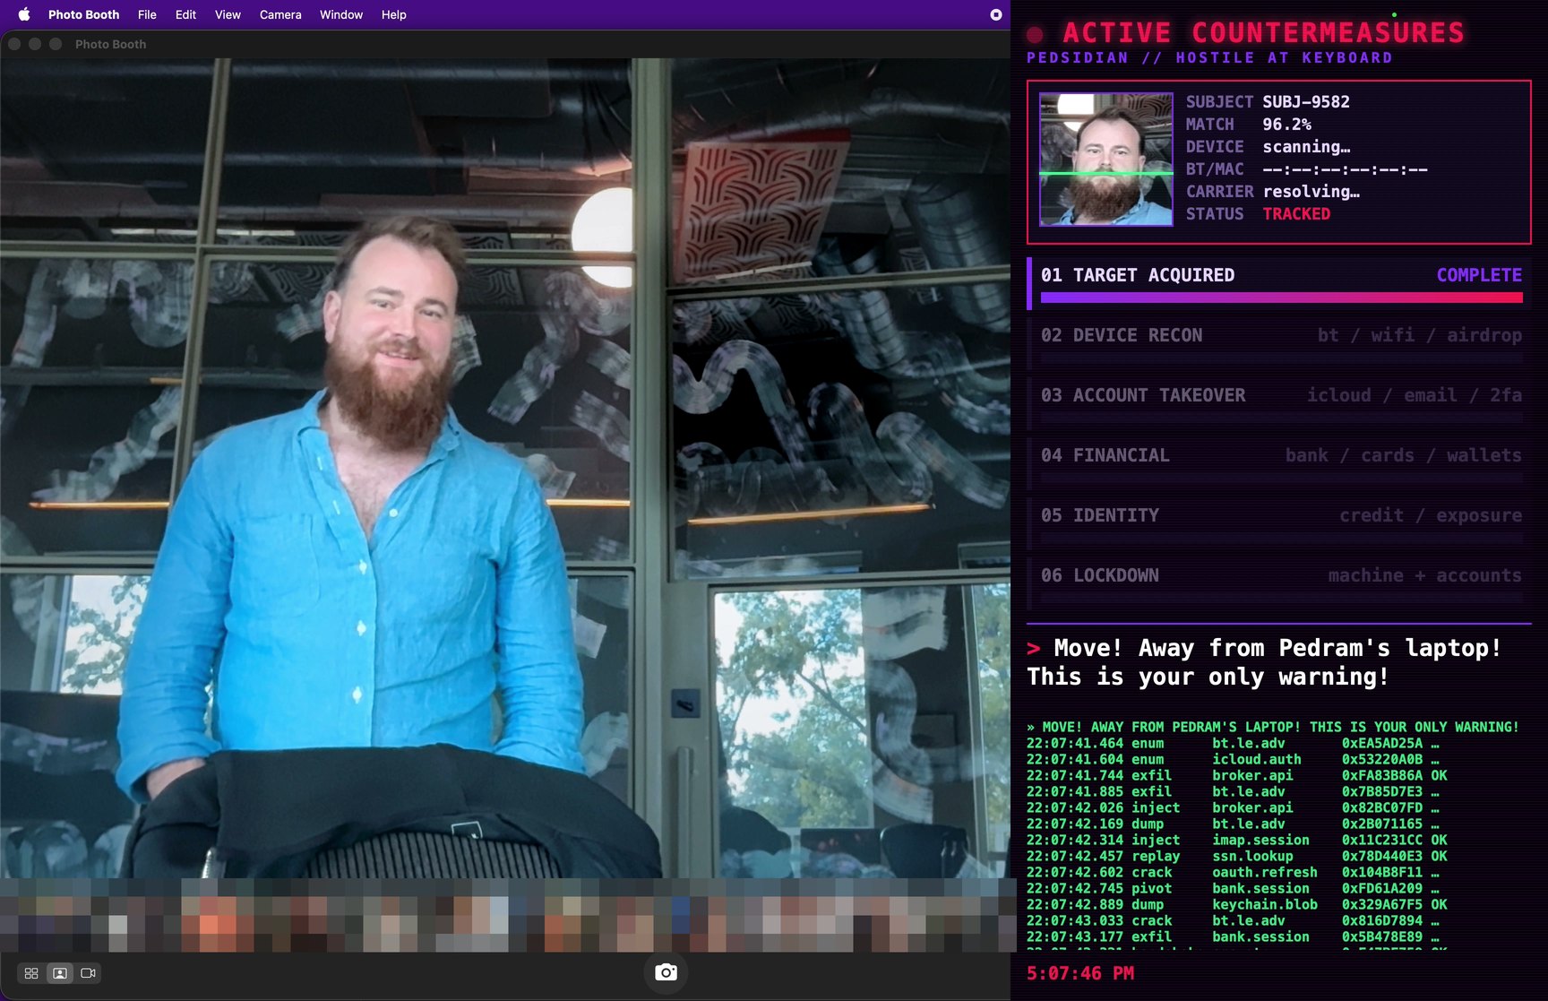Open the Window menu
The width and height of the screenshot is (1548, 1001).
pyautogui.click(x=341, y=14)
